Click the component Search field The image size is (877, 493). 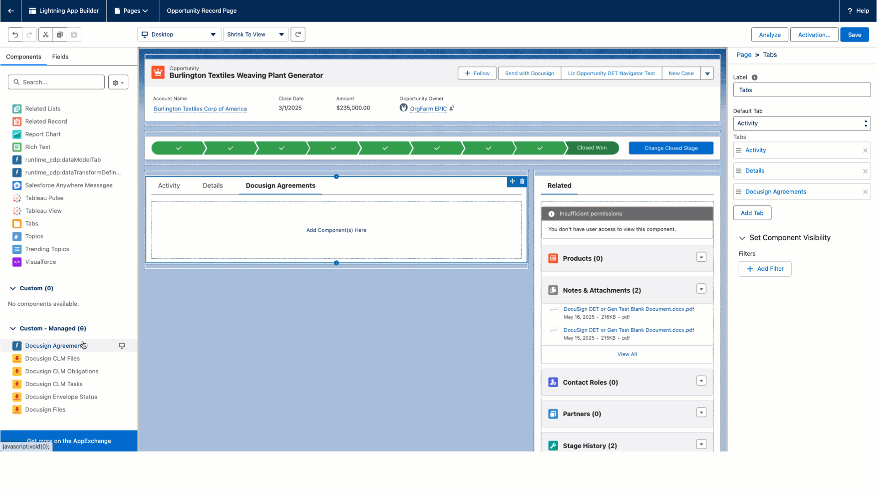(56, 82)
